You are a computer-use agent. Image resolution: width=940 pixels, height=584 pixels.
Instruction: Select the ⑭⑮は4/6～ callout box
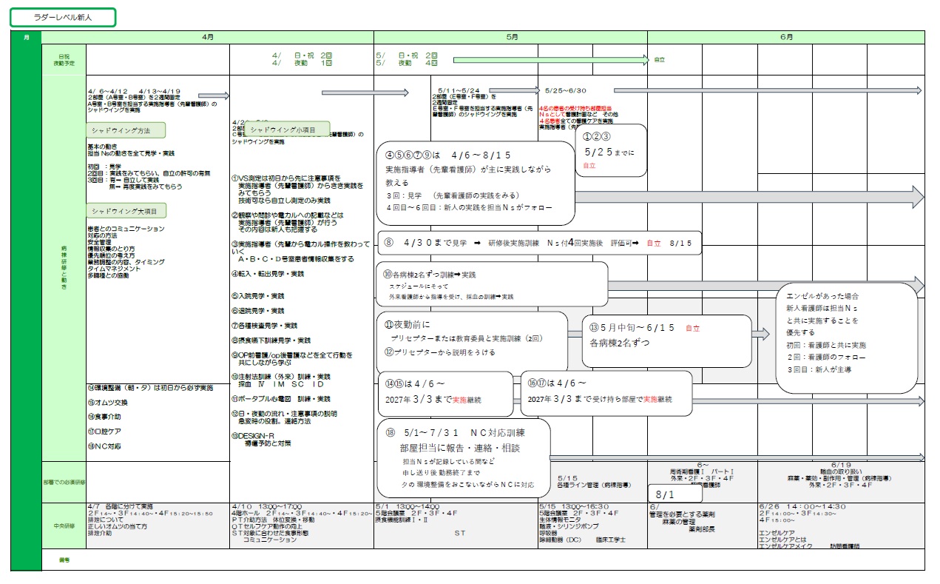pos(445,392)
